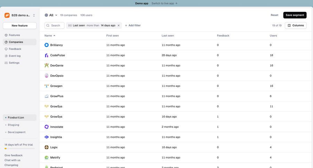Click Add filter button
This screenshot has width=313, height=168.
[133, 25]
